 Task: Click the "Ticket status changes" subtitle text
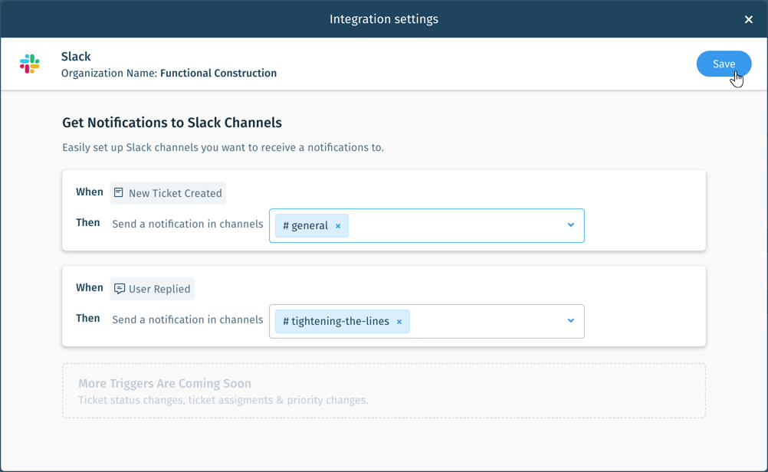tap(223, 400)
